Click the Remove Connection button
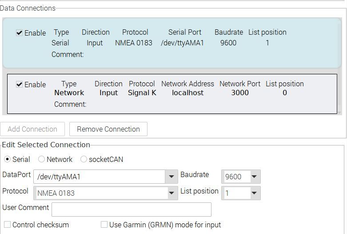The image size is (347, 234). click(108, 129)
